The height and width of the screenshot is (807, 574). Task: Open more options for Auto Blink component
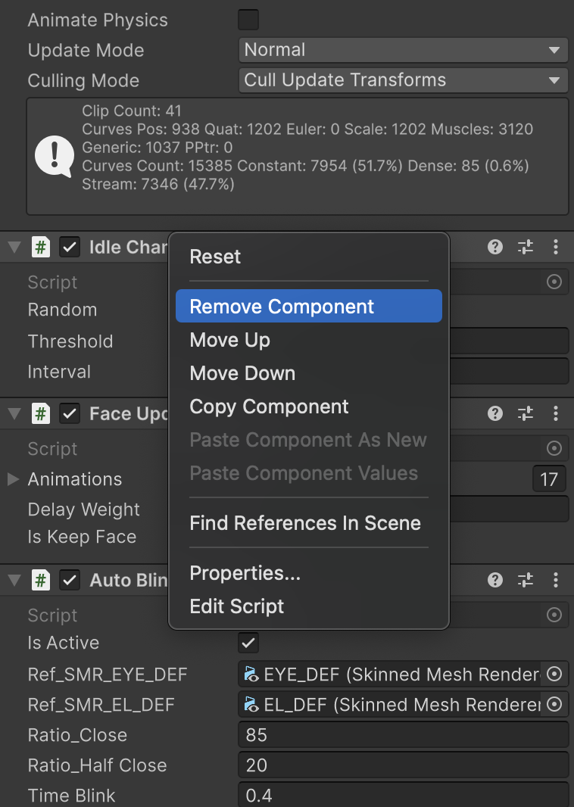[556, 580]
